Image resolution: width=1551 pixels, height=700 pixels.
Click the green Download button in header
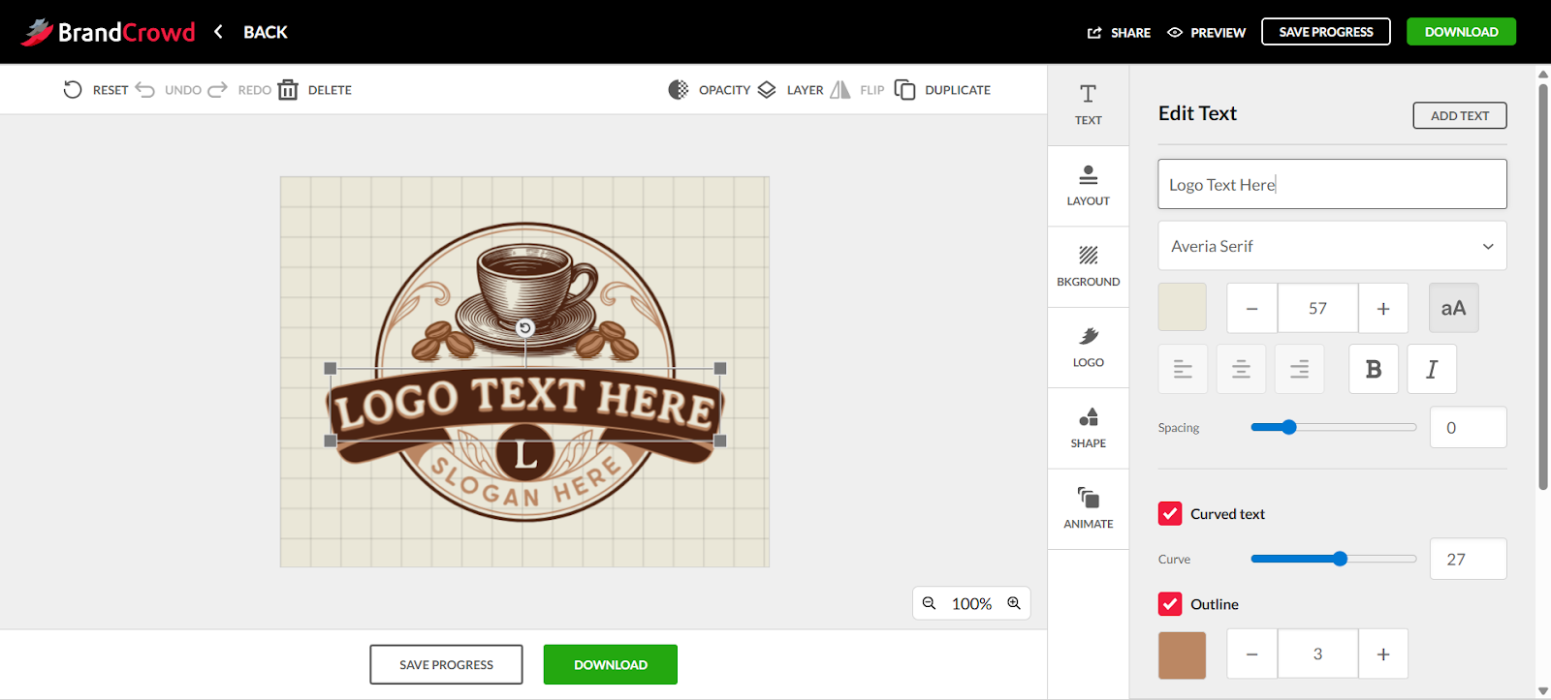tap(1461, 32)
